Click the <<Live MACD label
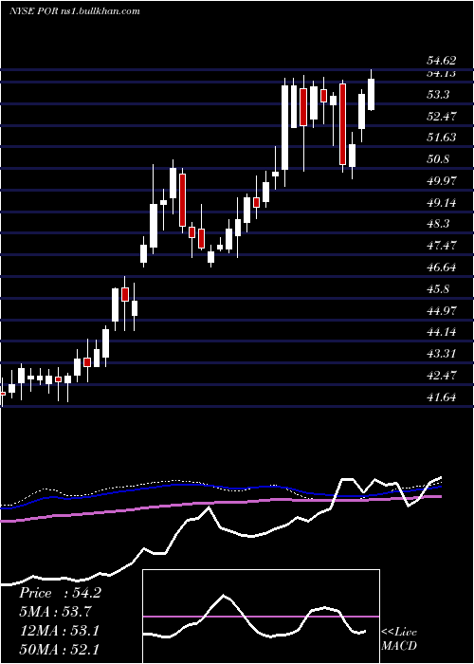The image size is (474, 664). 399,638
